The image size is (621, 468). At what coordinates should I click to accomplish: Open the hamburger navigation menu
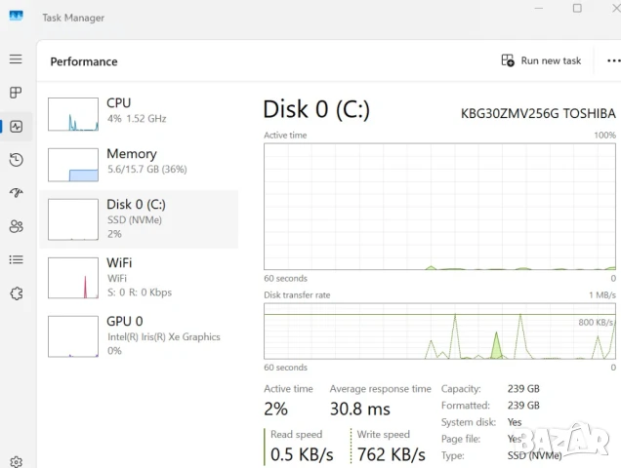tap(16, 59)
